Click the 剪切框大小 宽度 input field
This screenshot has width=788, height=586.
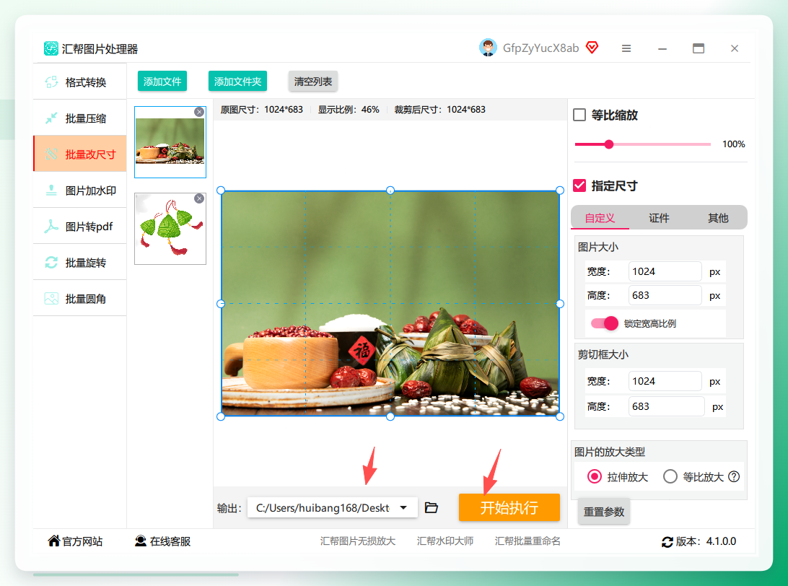(665, 381)
